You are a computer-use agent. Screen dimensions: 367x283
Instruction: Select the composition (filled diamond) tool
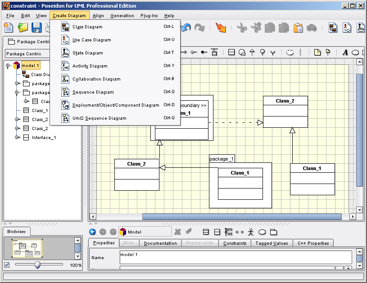204,52
